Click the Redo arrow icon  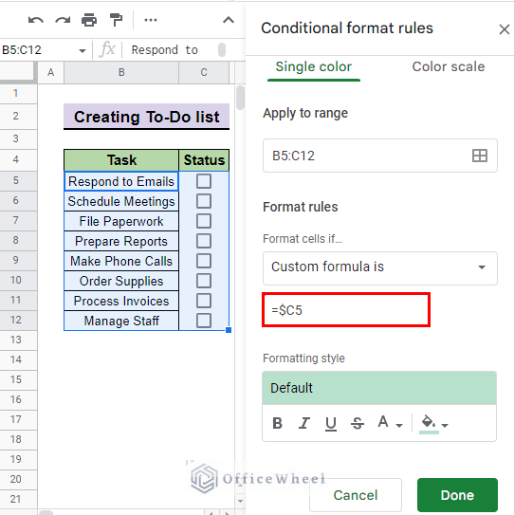click(x=63, y=20)
